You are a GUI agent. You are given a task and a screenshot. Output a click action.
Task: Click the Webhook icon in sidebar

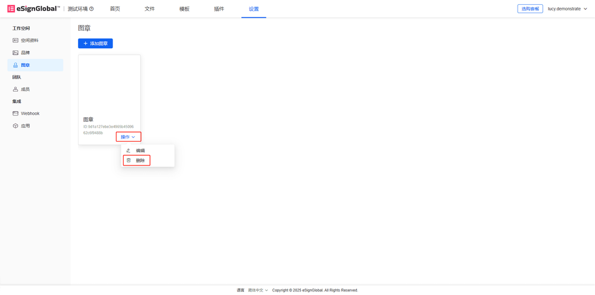15,114
